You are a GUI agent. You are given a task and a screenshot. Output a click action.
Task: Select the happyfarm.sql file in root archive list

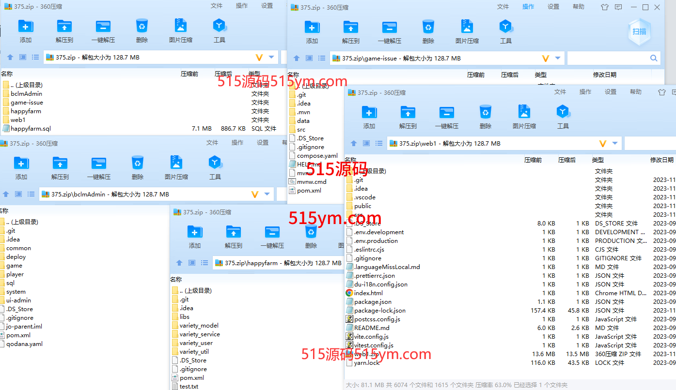[31, 129]
